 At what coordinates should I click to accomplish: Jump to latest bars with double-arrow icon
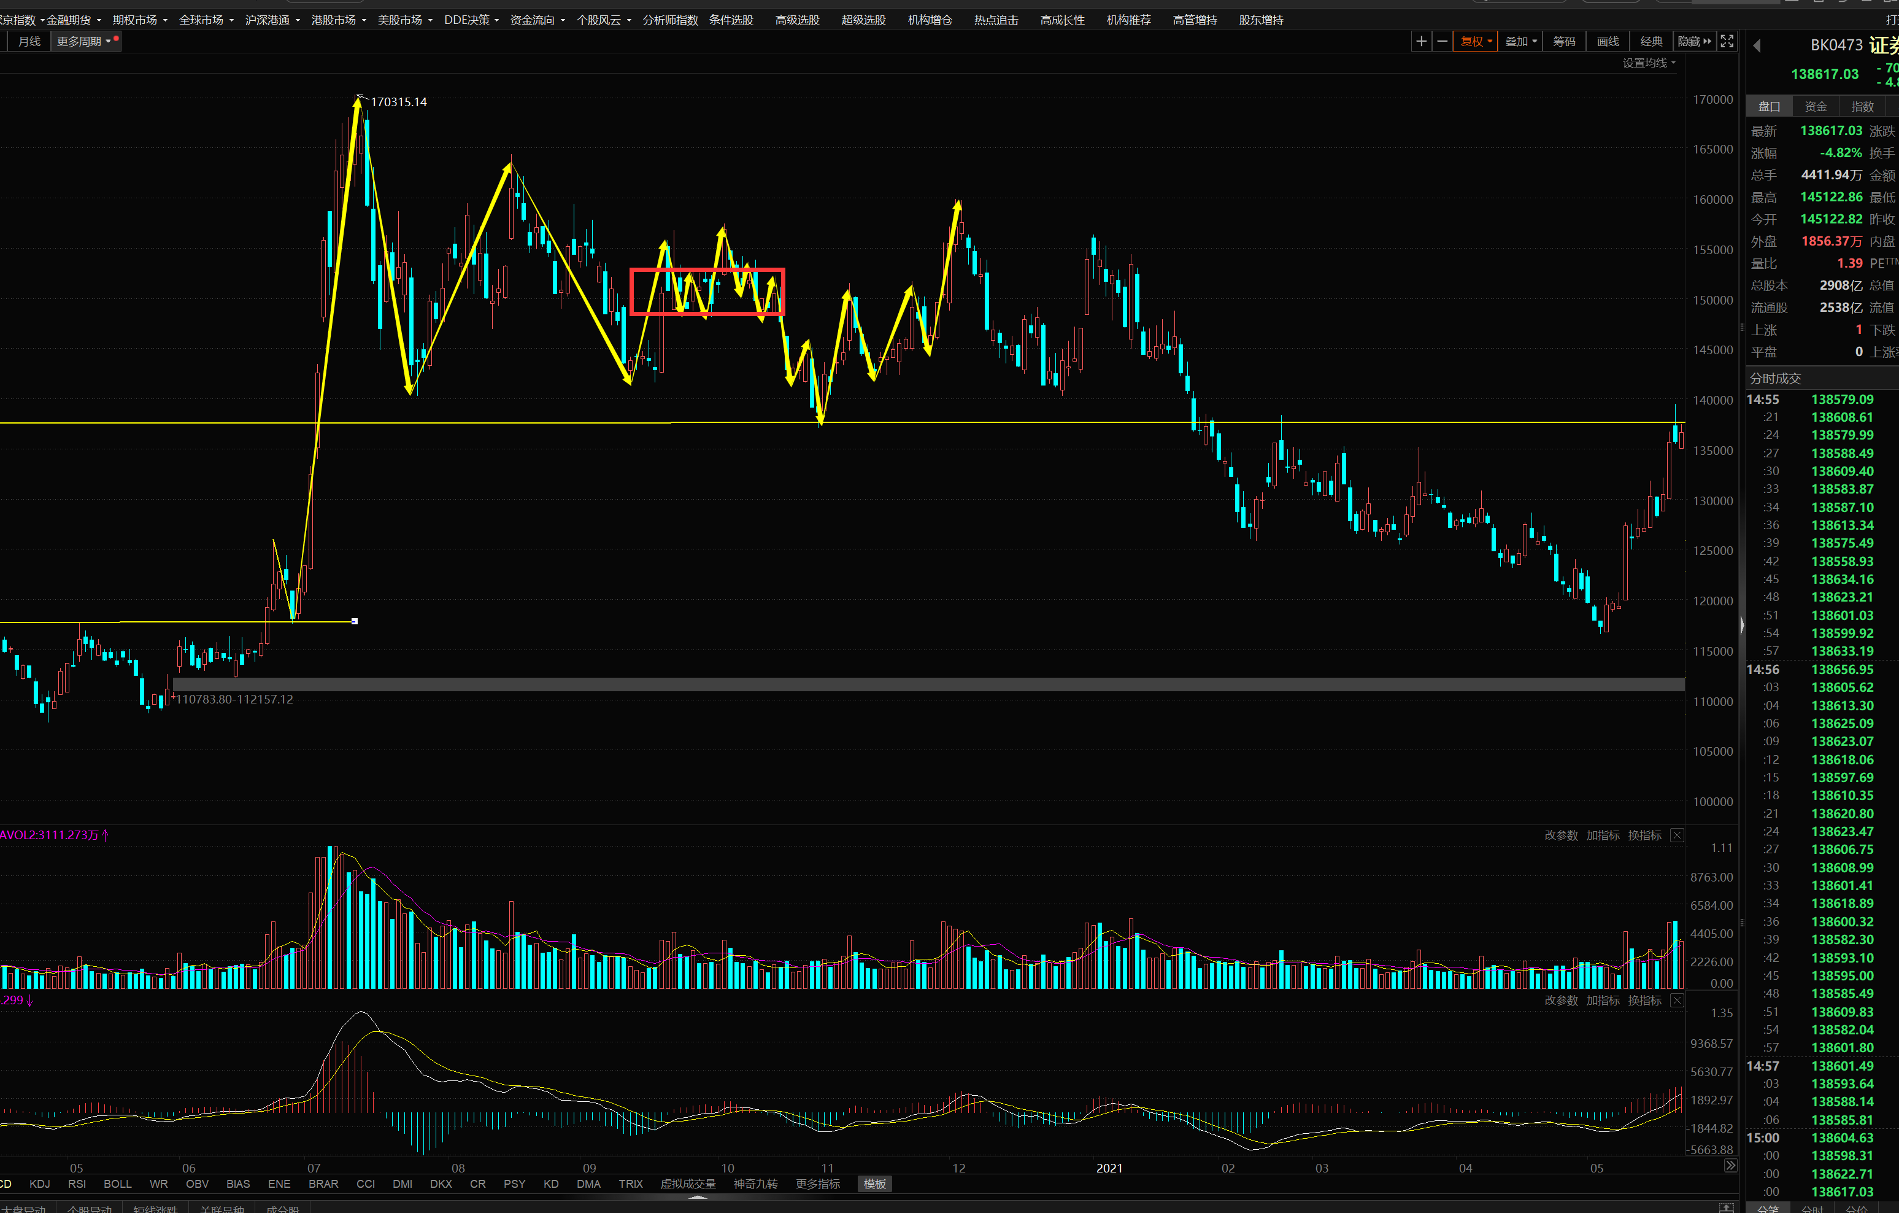tap(1730, 1166)
